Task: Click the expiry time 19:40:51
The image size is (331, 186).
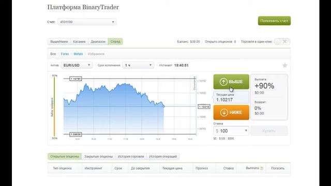Action: click(182, 66)
